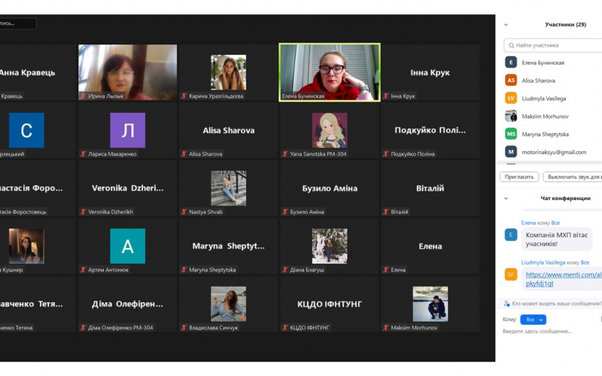The width and height of the screenshot is (602, 376).
Task: Select the КЦДО ІФНТУНГ video tile
Action: [x=330, y=304]
